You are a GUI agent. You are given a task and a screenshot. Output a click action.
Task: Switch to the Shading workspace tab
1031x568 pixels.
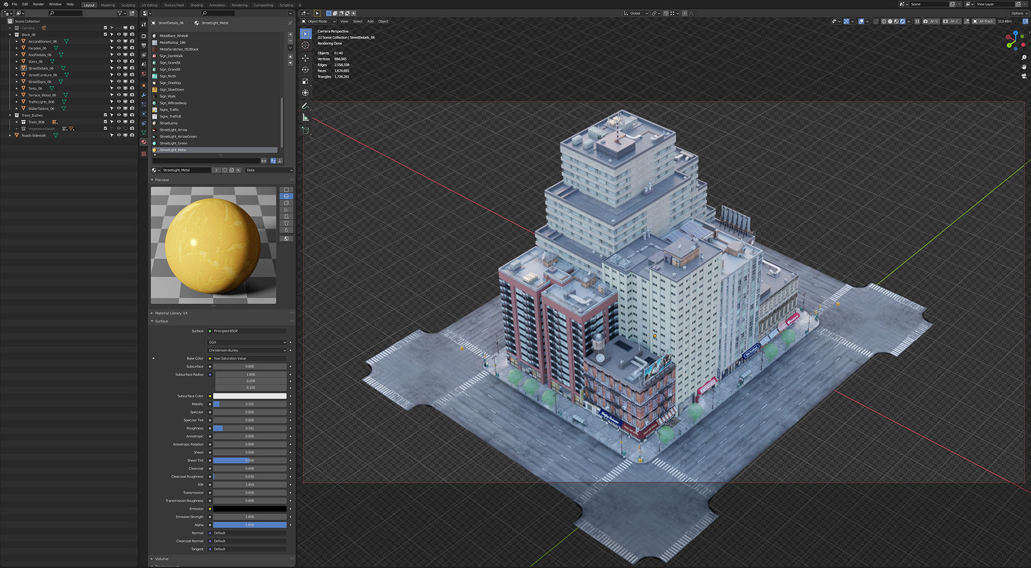point(197,5)
